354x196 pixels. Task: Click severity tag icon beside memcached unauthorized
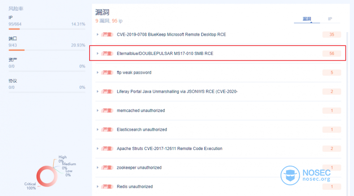coord(107,111)
